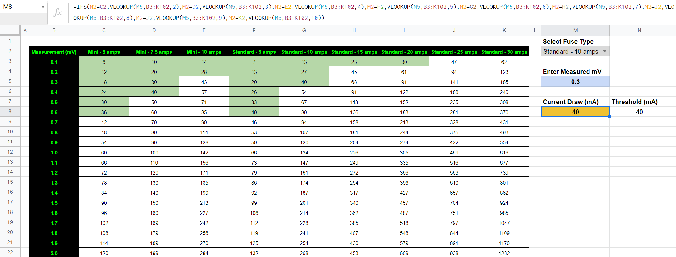This screenshot has height=257, width=676.
Task: Select green cell 23 under Standard - 15 amps
Action: click(354, 62)
